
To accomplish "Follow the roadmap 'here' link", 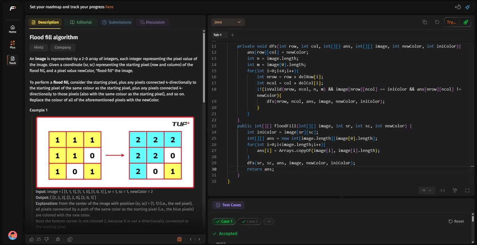I will (x=109, y=7).
